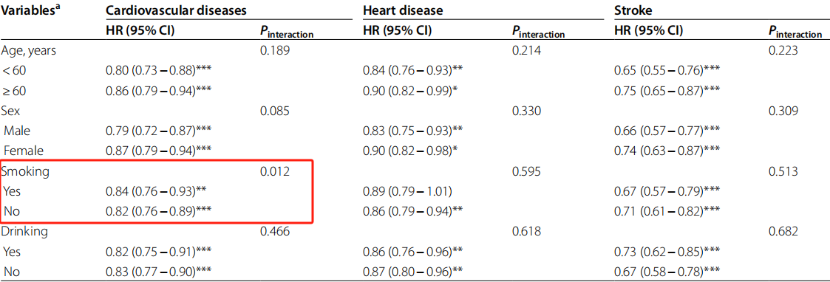The height and width of the screenshot is (282, 830).
Task: Select the Smoking stroke P value 0.513
Action: [x=783, y=171]
